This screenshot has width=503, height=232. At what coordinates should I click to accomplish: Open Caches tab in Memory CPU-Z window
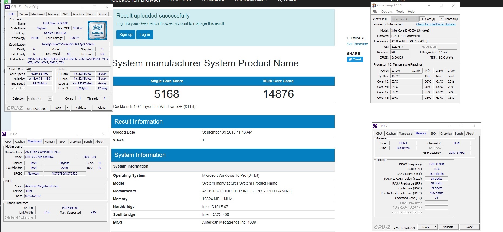point(391,134)
